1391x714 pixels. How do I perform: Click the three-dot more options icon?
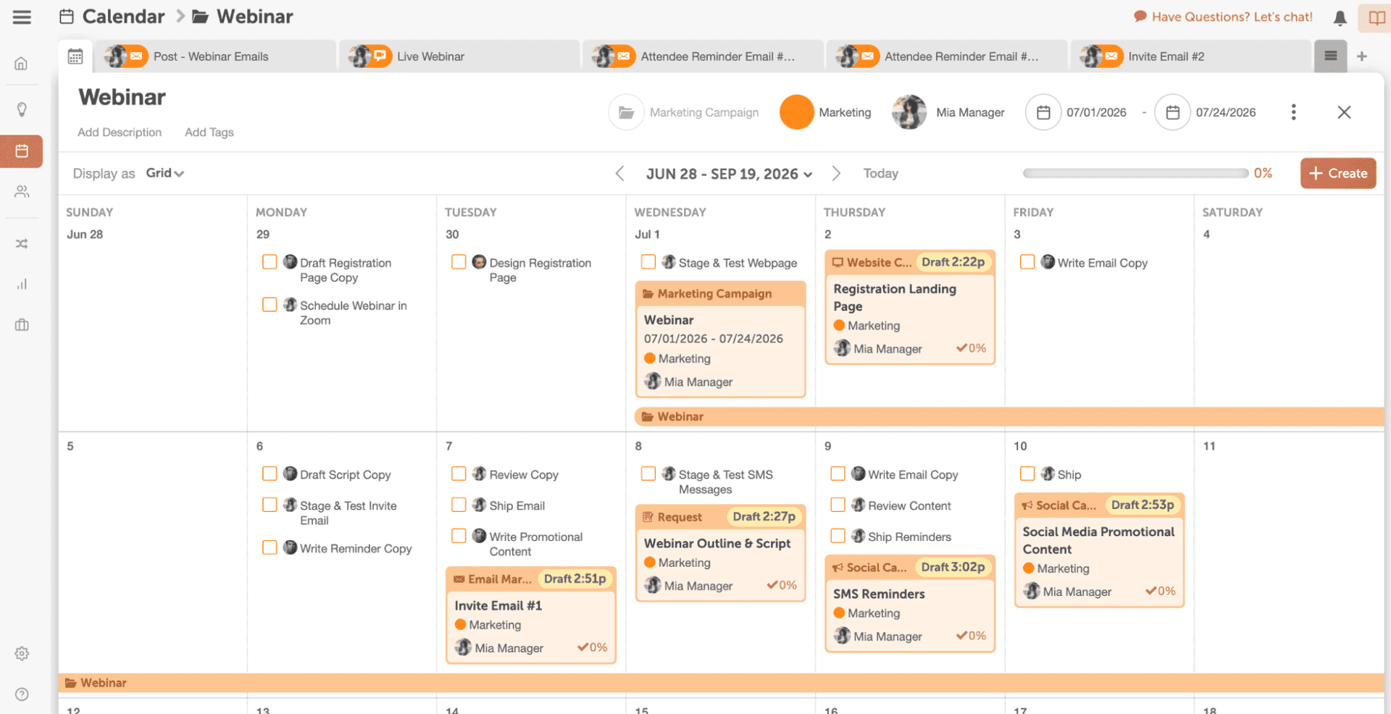(1293, 112)
